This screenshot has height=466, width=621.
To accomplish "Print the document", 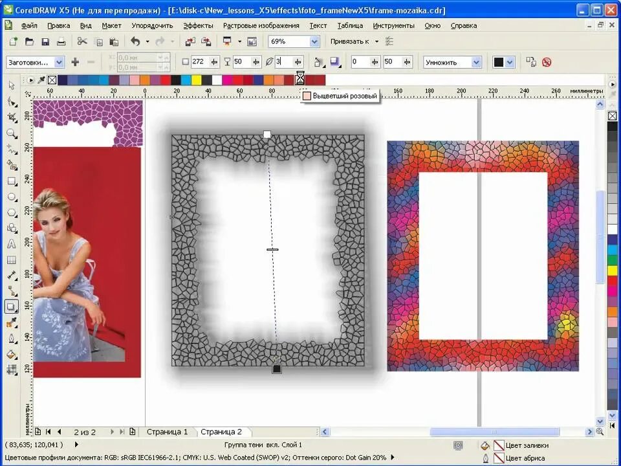I will (x=61, y=41).
